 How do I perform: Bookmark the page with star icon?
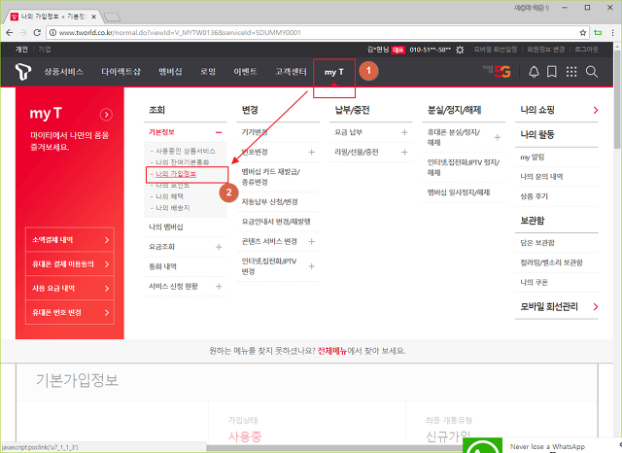point(583,32)
